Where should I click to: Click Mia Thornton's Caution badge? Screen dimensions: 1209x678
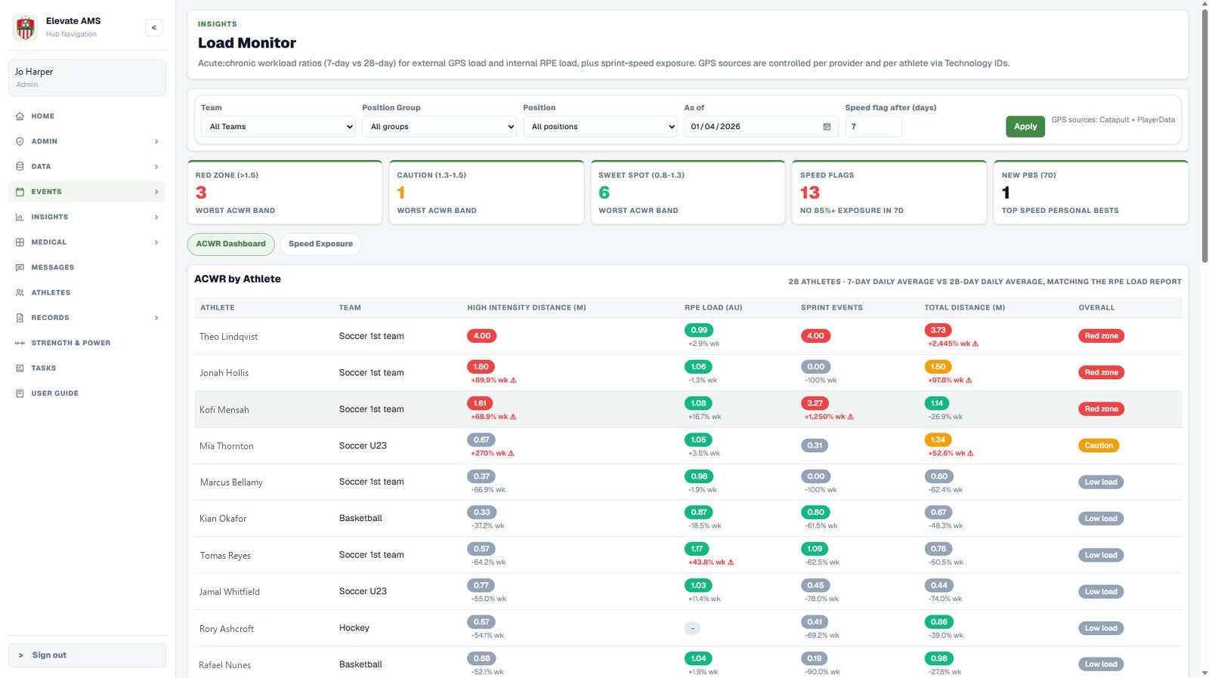coord(1099,445)
